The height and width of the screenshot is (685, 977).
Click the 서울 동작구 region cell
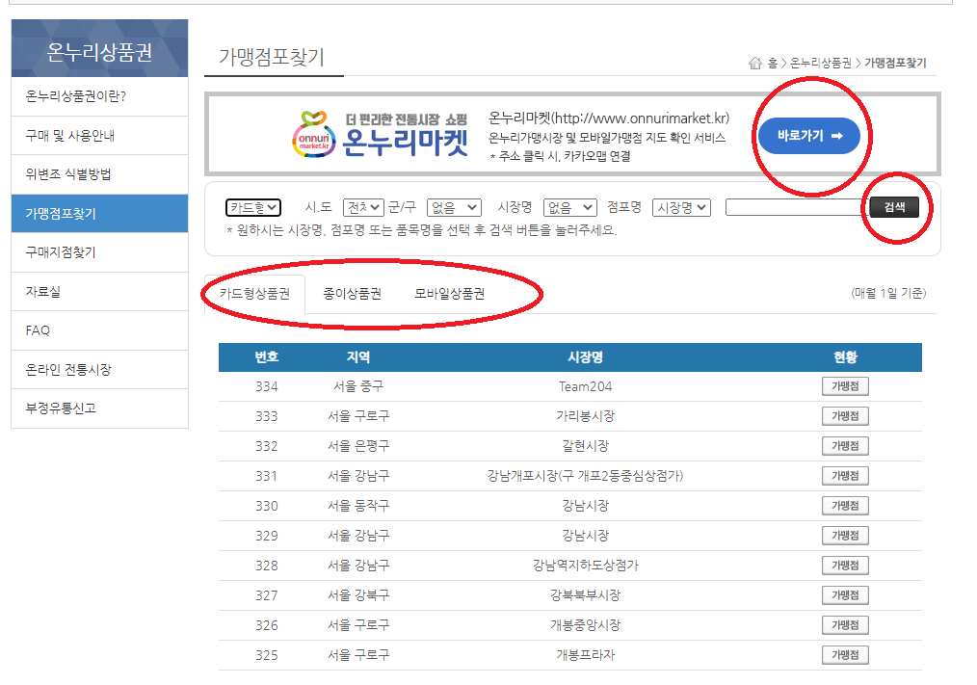pyautogui.click(x=358, y=506)
